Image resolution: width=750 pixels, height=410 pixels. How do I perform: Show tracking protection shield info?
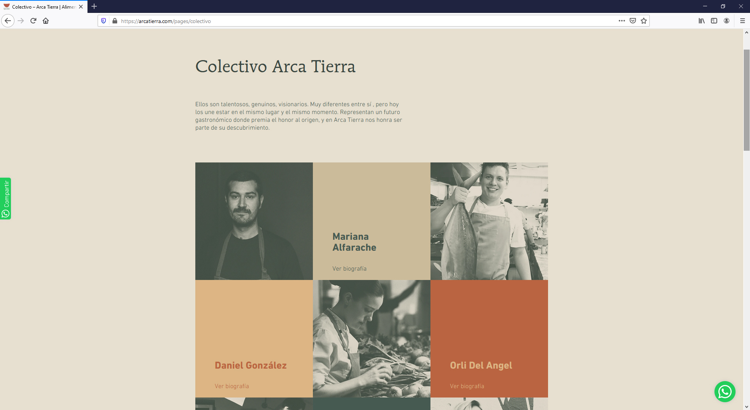click(x=104, y=21)
